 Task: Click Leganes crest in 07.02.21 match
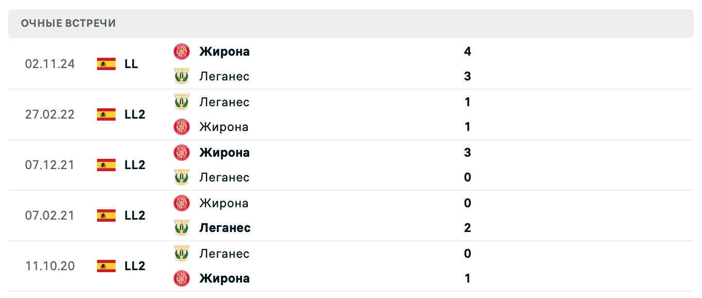tap(182, 228)
